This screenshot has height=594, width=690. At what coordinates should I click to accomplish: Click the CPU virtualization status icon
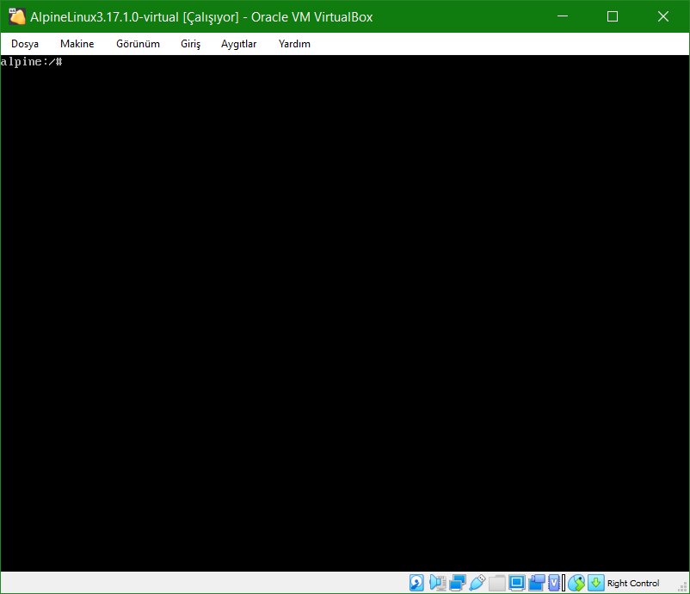coord(554,583)
